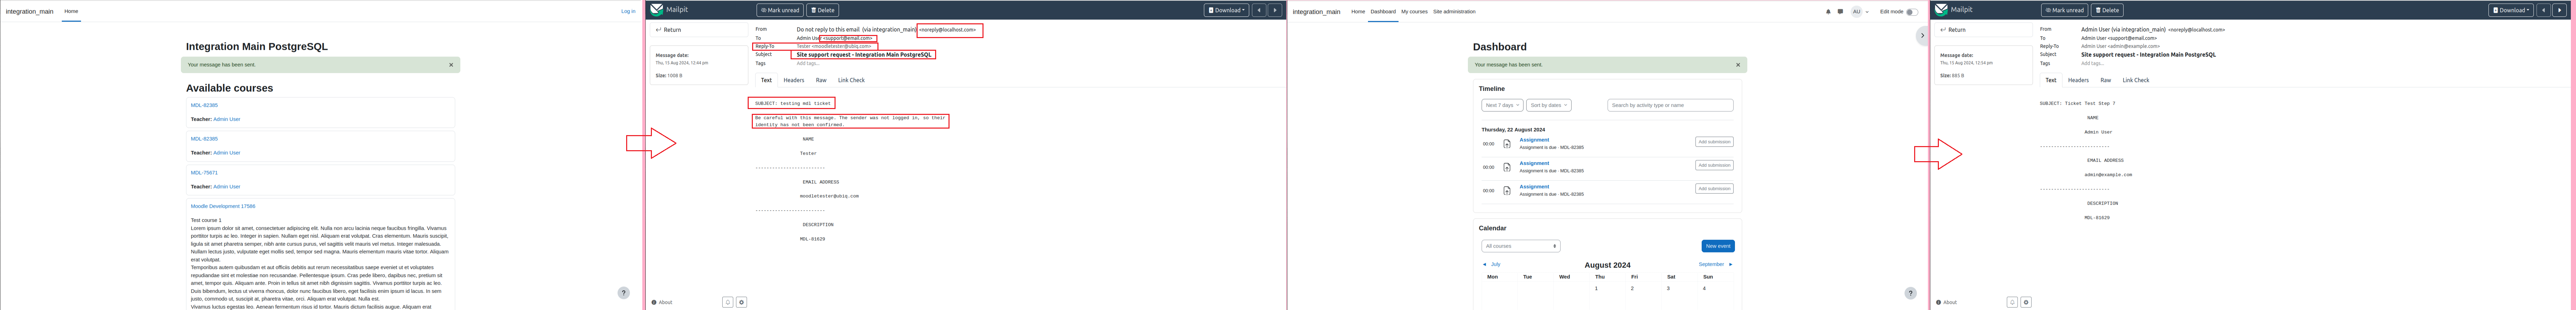The image size is (2576, 310).
Task: Open help question-mark on Available courses page
Action: (x=624, y=293)
